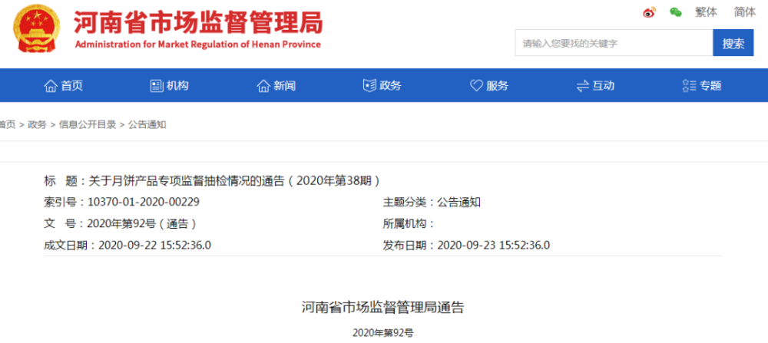Select 发布日期 value 2020-09-23 15:52:36.0
768x343 pixels.
point(493,245)
